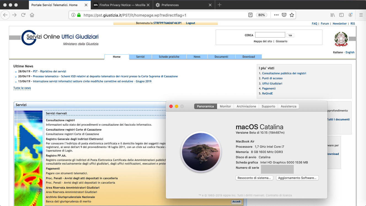Select Supporto tab in About This Mac
Image resolution: width=366 pixels, height=206 pixels.
click(x=268, y=106)
